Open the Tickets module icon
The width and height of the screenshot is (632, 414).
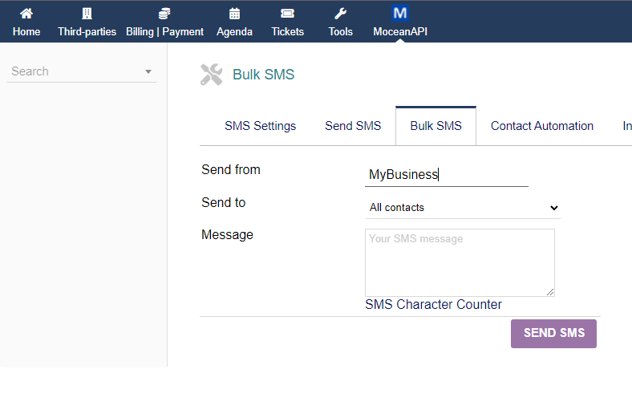click(x=287, y=14)
